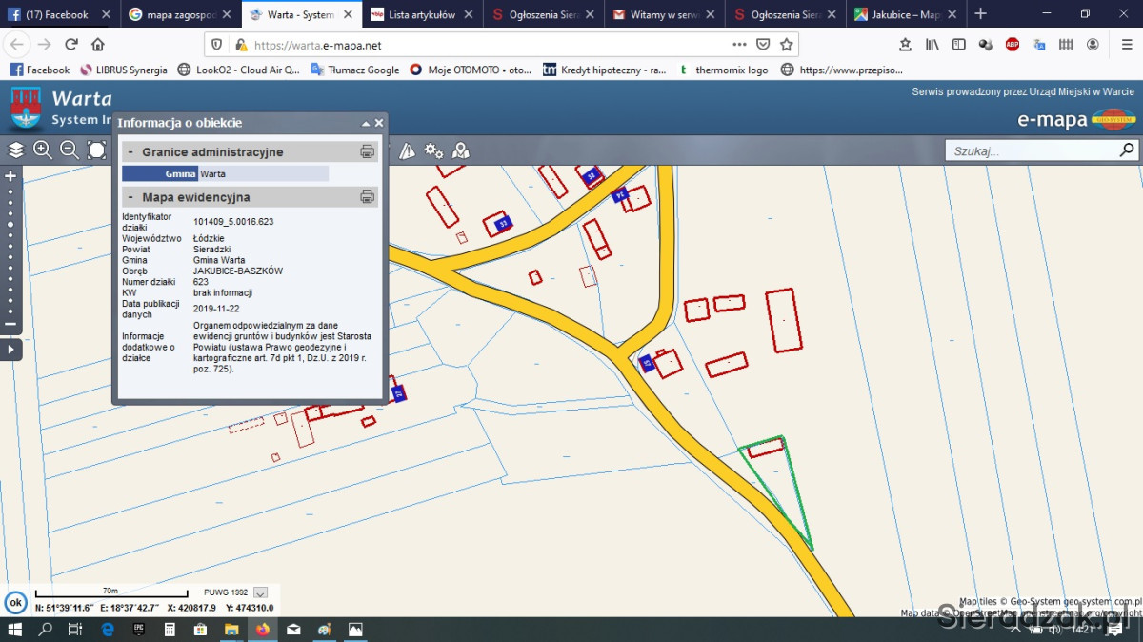1143x642 pixels.
Task: Minimize the Informacja o obiekcie panel
Action: 365,124
